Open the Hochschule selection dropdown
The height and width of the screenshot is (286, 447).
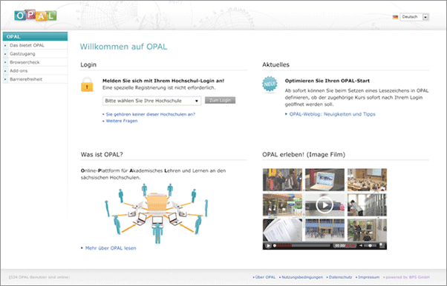pyautogui.click(x=151, y=101)
